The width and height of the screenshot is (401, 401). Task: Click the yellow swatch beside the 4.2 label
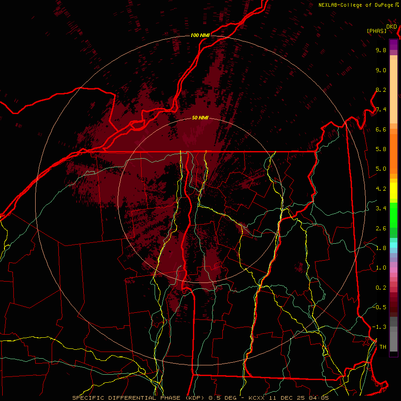tap(393, 191)
